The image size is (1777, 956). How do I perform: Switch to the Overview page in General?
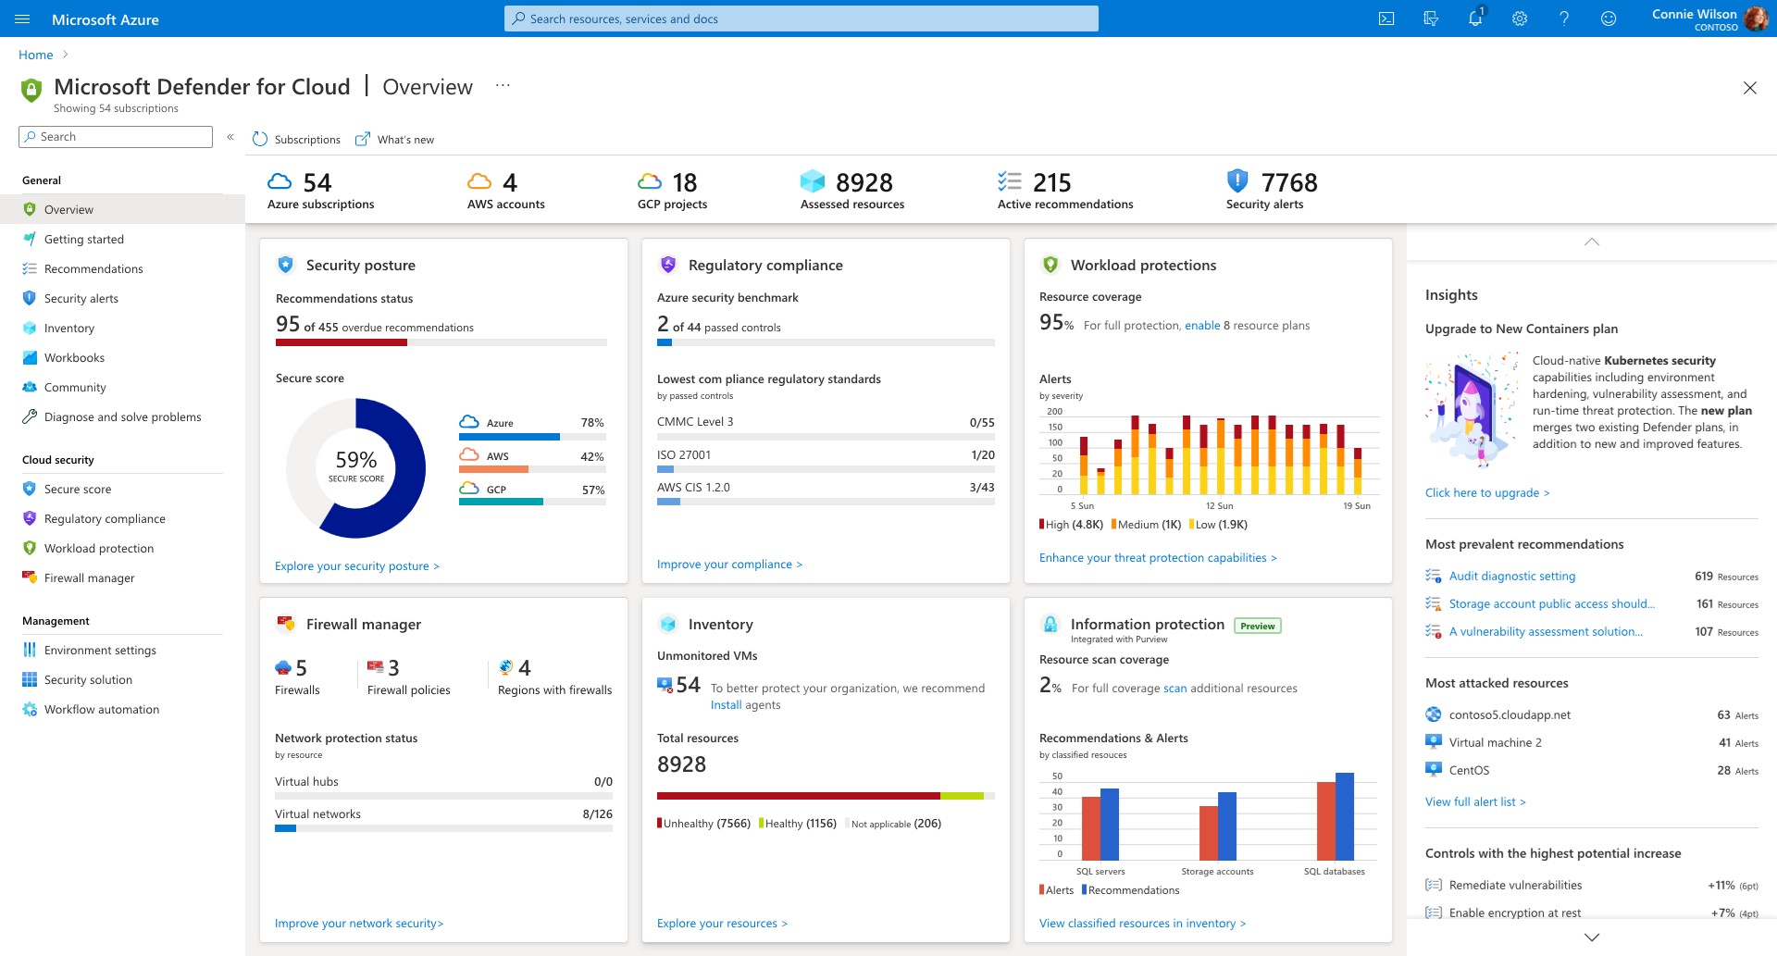[x=69, y=209]
